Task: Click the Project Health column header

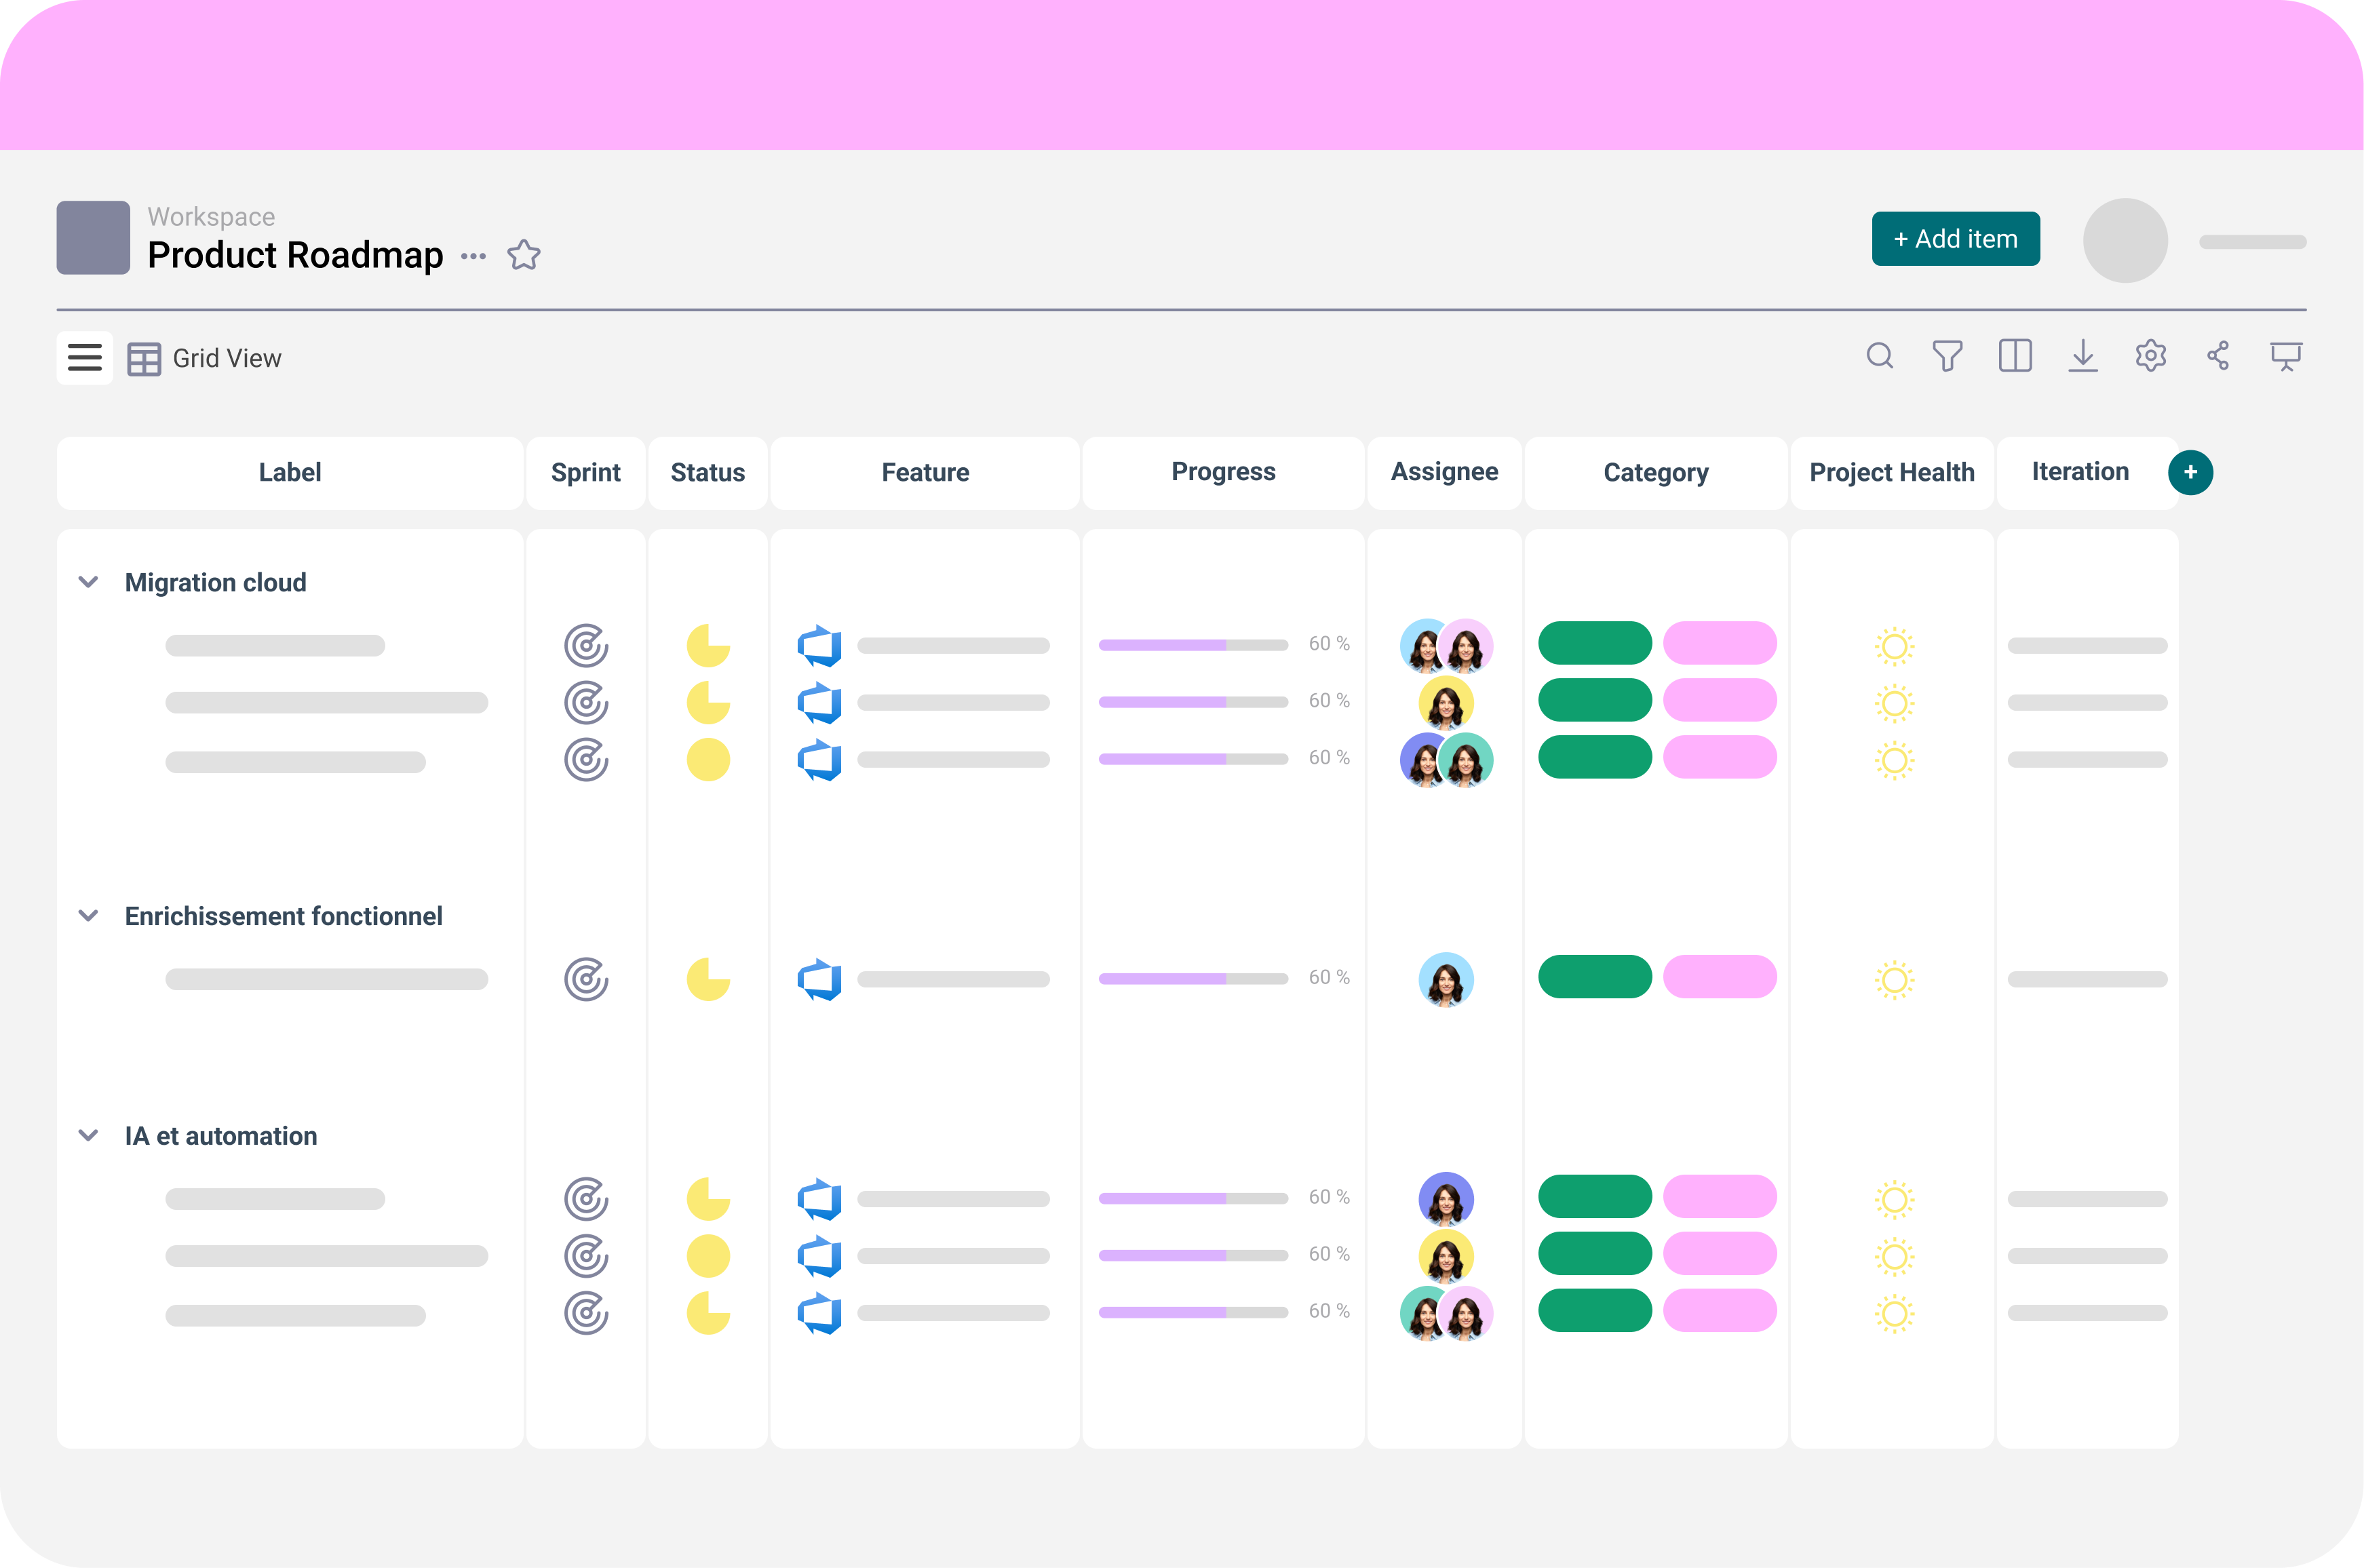Action: coord(1891,473)
